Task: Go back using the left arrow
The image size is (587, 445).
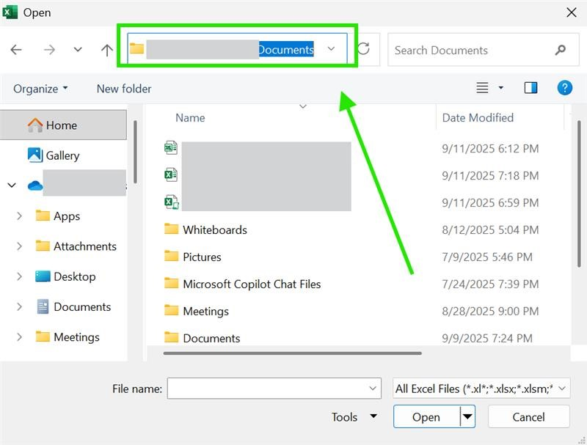Action: pyautogui.click(x=16, y=49)
